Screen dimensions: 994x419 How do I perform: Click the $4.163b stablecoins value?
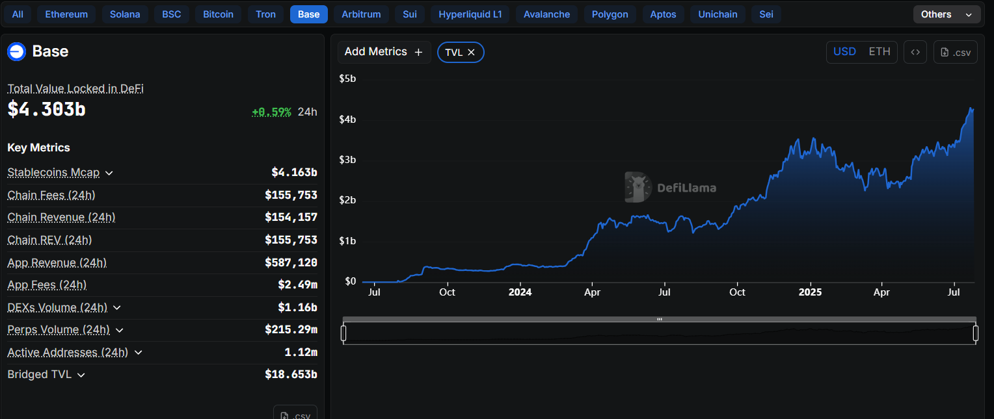[x=295, y=173]
